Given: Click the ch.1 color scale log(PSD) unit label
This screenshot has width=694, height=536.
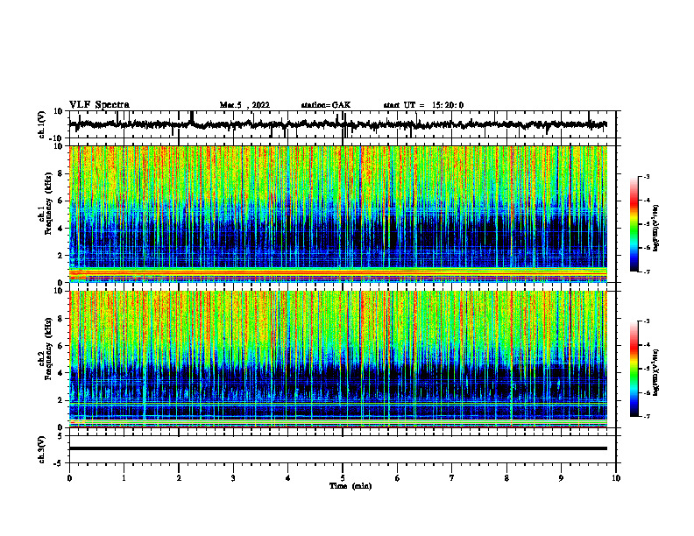Looking at the screenshot, I should coord(656,229).
